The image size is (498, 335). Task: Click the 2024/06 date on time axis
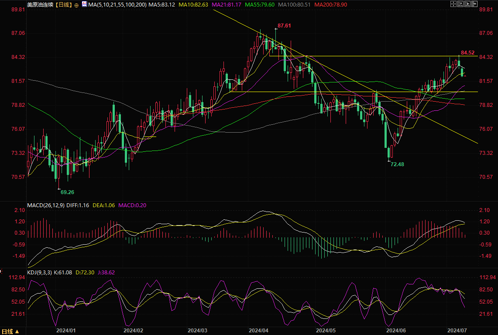point(395,331)
